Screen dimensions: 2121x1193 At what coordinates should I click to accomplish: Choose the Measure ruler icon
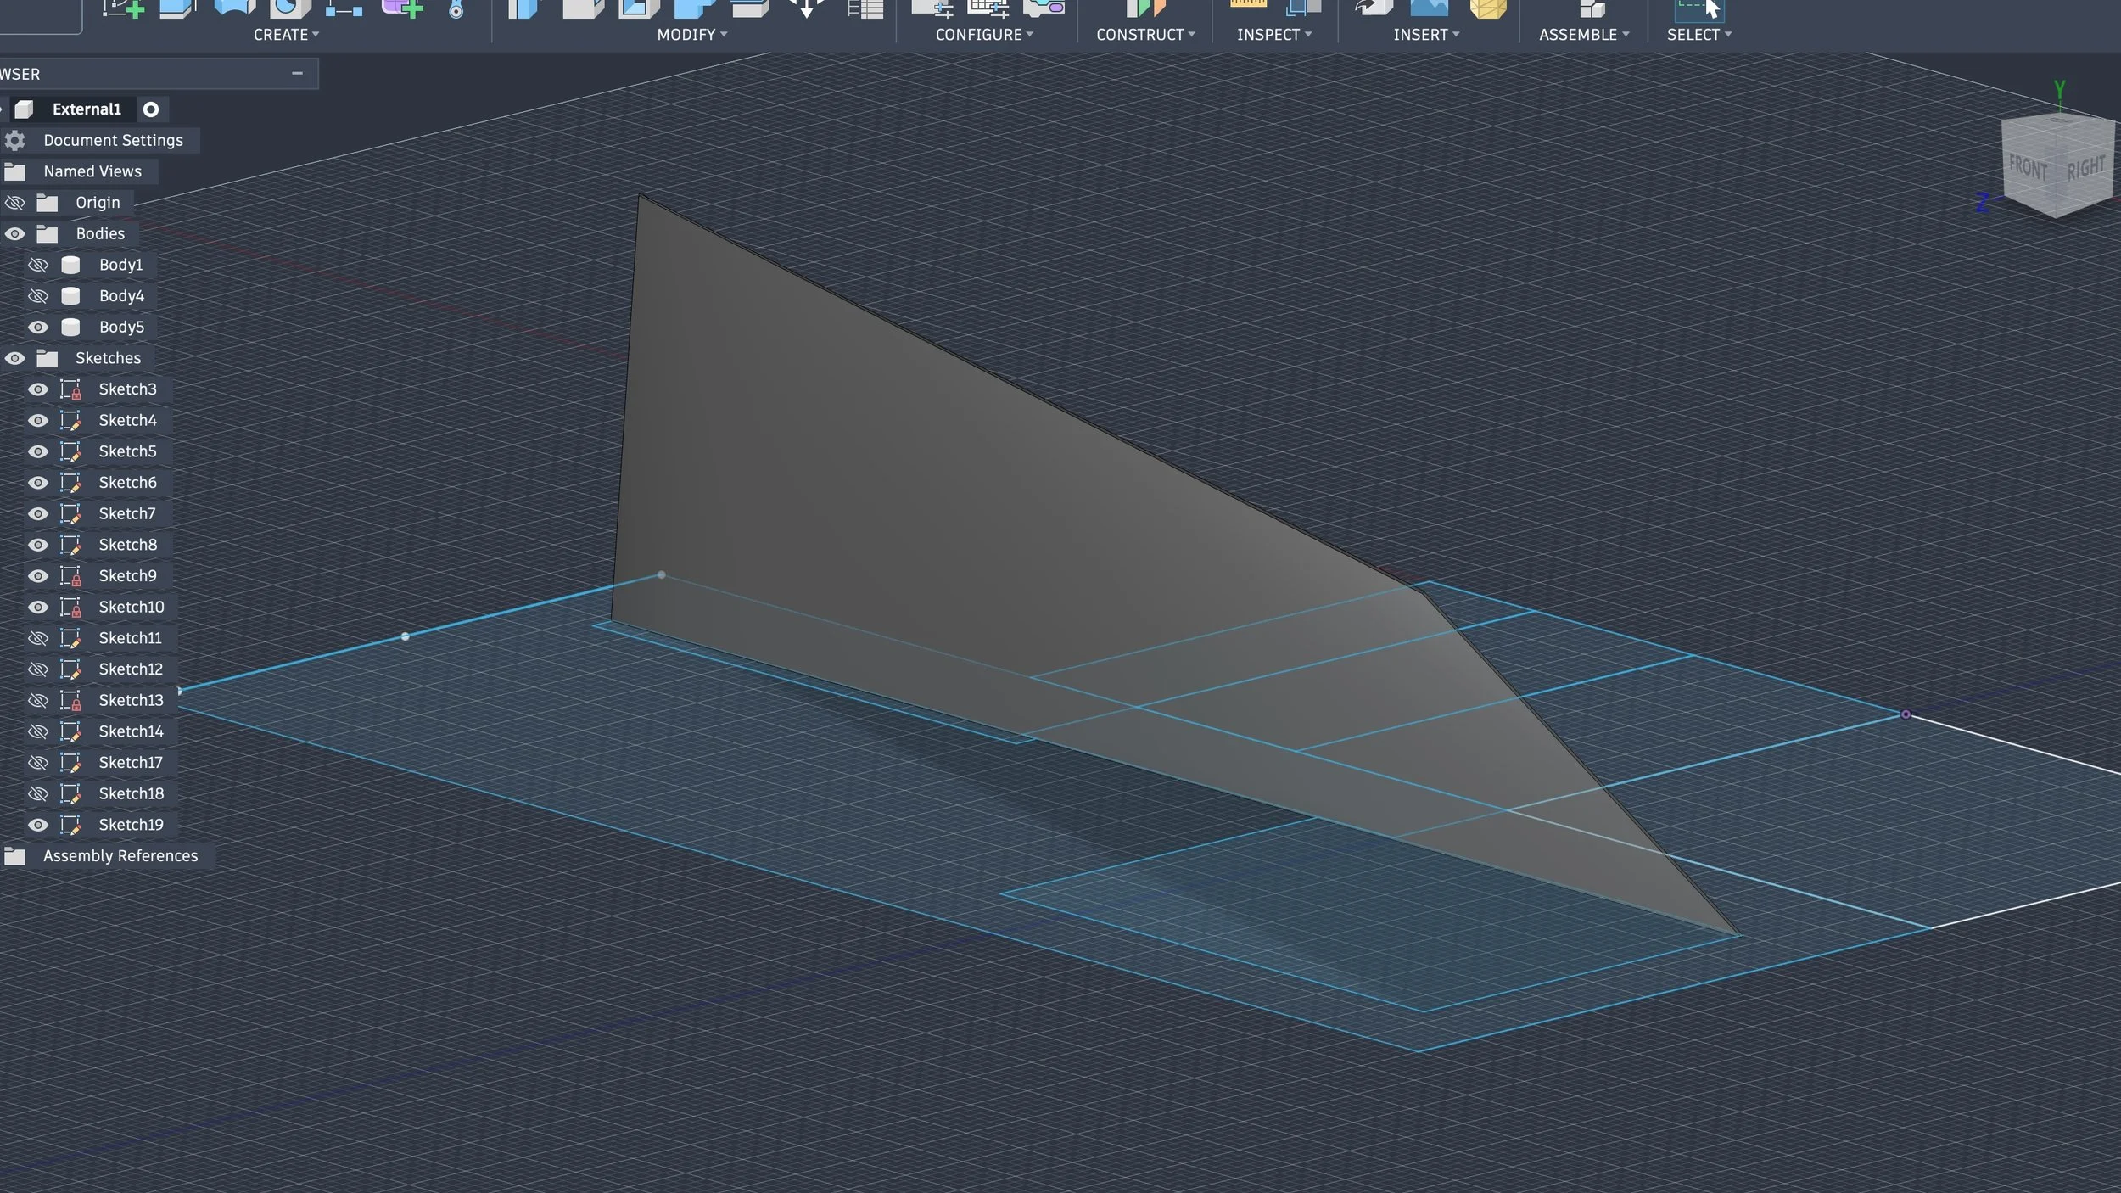tap(1248, 5)
